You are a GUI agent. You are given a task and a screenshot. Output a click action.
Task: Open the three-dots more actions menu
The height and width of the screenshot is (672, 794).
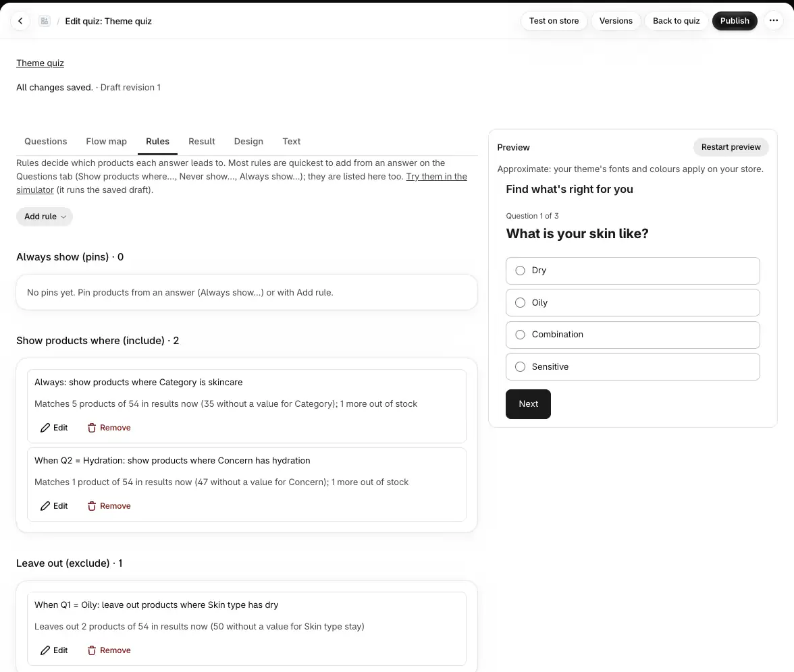pos(773,21)
